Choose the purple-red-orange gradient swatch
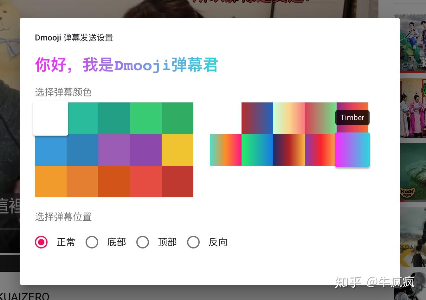 (x=320, y=150)
